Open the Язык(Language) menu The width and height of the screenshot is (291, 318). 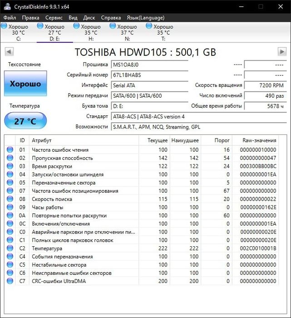tap(145, 18)
